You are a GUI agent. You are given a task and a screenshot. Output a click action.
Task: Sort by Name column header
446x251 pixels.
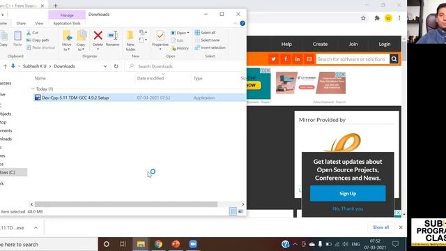pyautogui.click(x=40, y=78)
